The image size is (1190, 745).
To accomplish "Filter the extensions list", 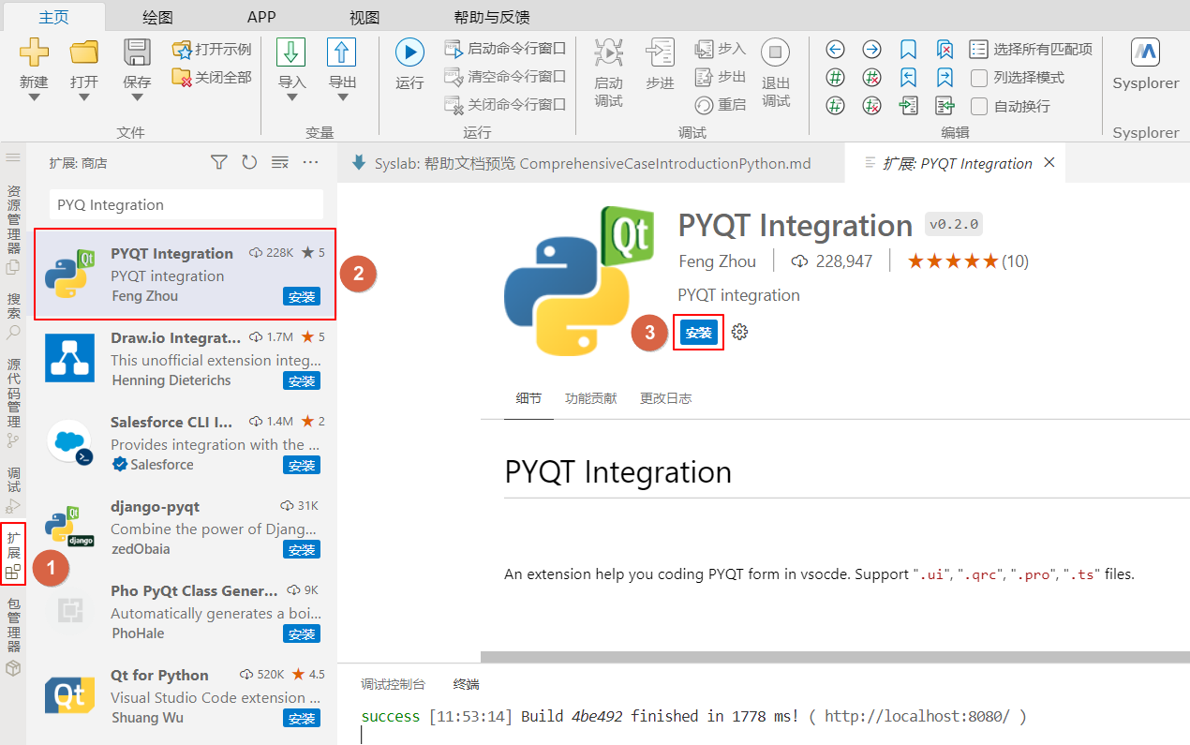I will (218, 161).
